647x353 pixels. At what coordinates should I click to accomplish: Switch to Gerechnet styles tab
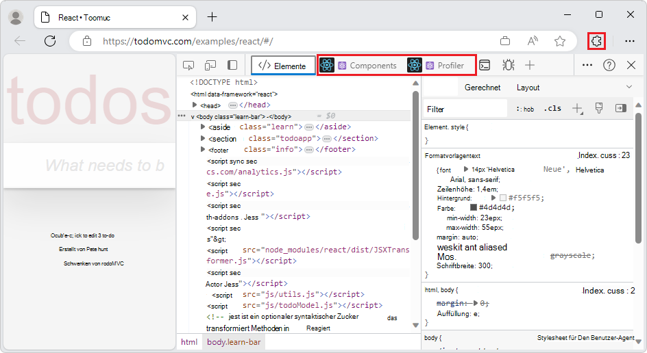(x=483, y=88)
